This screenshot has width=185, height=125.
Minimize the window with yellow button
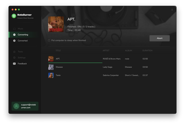pyautogui.click(x=16, y=10)
